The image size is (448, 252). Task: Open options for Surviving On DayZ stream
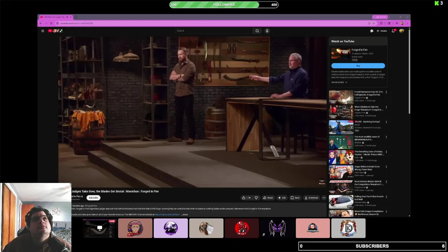(386, 122)
